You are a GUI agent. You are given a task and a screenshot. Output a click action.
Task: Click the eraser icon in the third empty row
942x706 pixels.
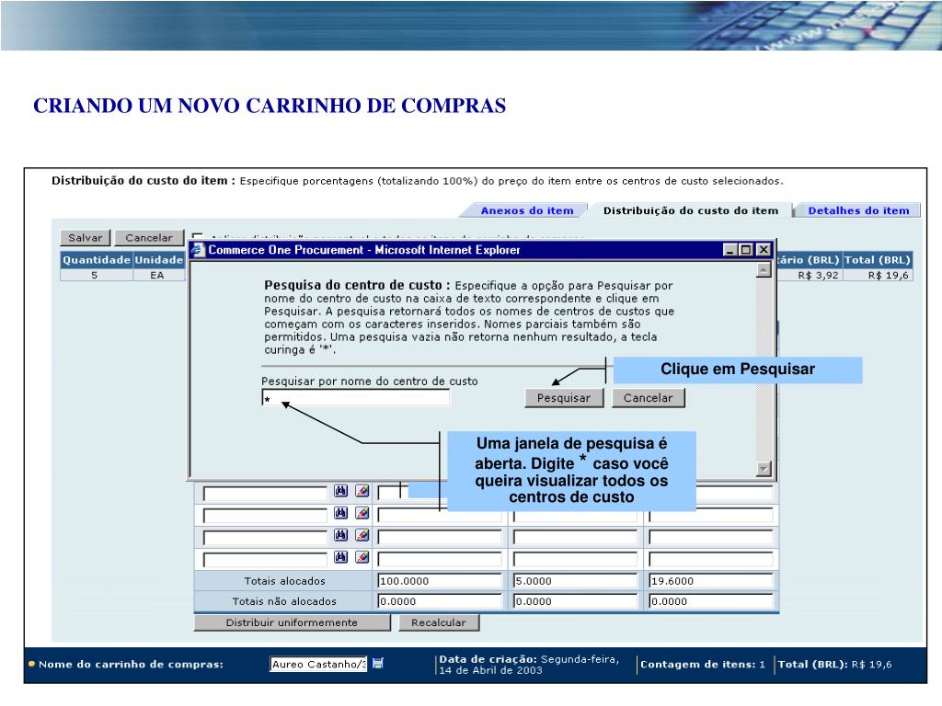click(x=362, y=535)
